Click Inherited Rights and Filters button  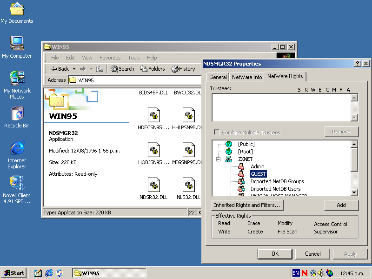tap(247, 205)
